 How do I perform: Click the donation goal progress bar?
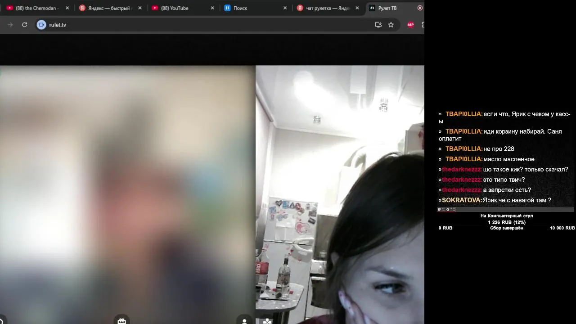pos(506,209)
